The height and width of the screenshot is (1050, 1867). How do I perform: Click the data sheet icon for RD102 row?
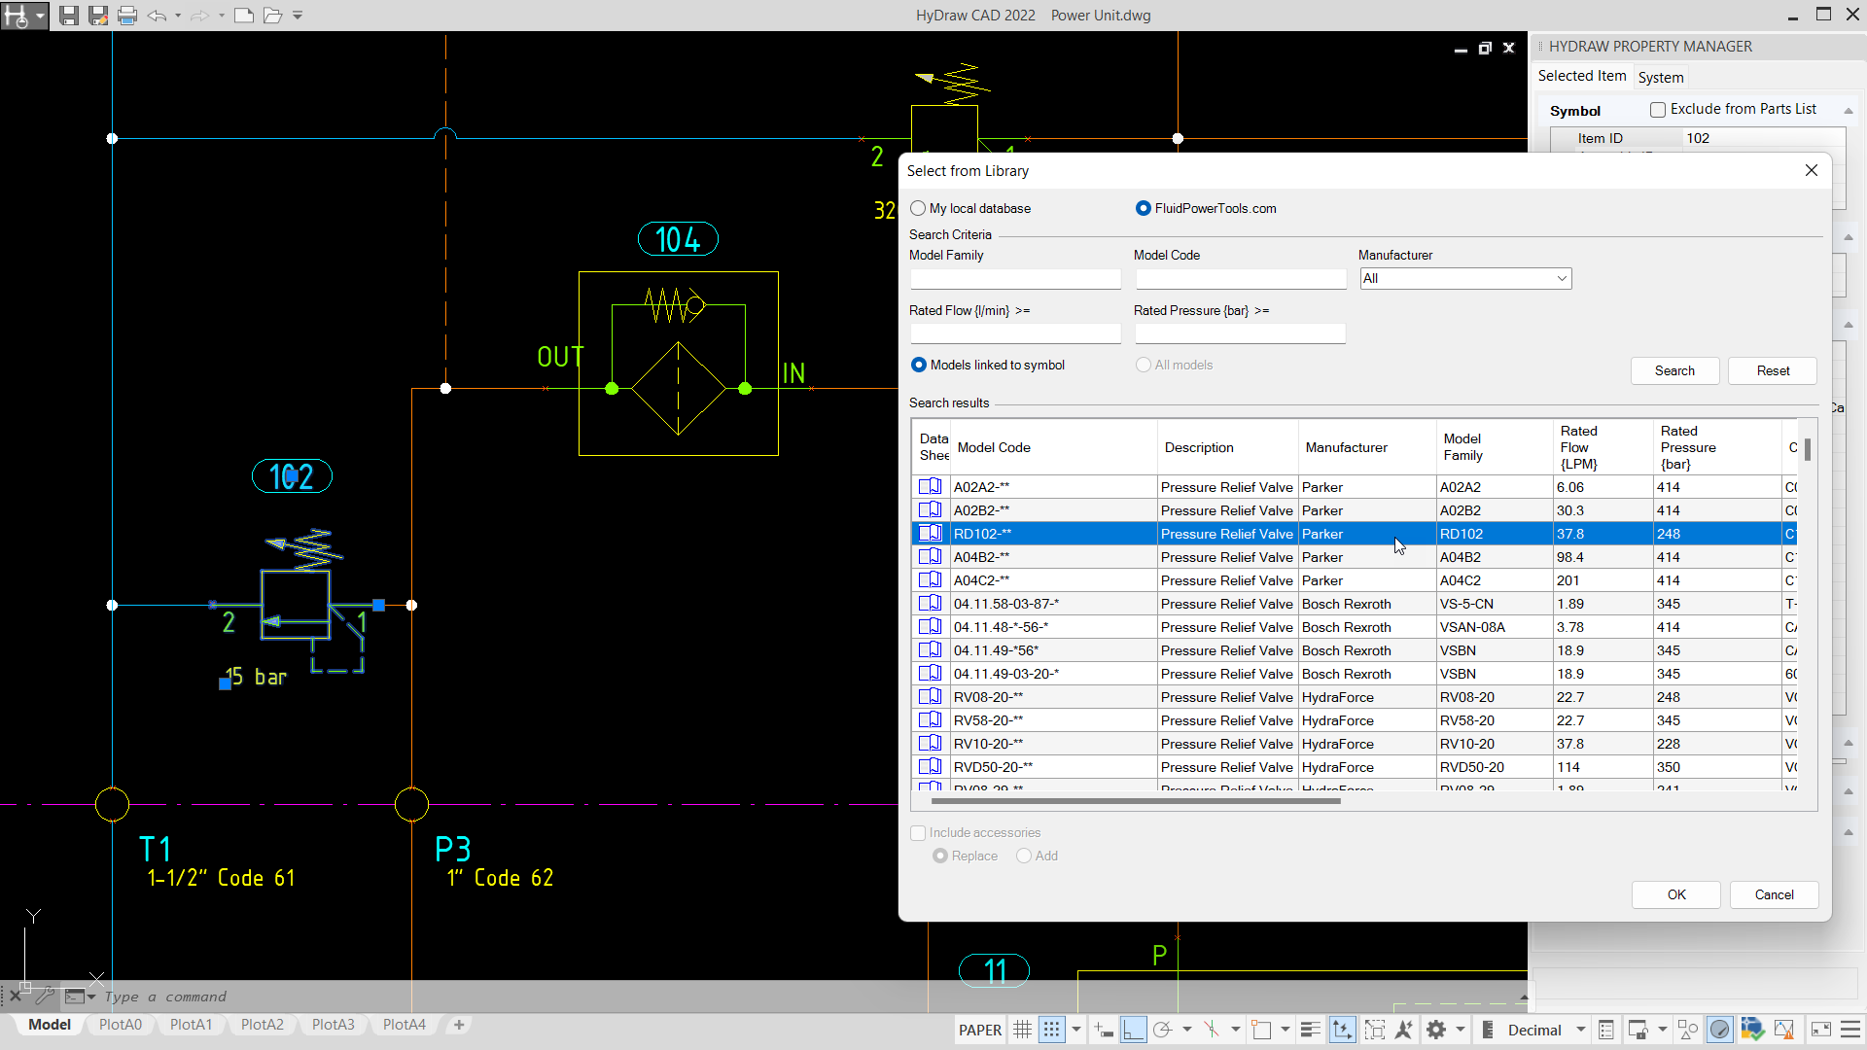[930, 533]
